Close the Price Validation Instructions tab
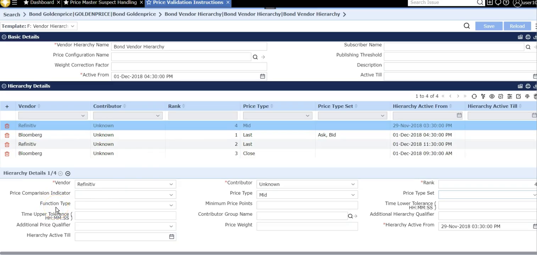537x255 pixels. tap(228, 2)
